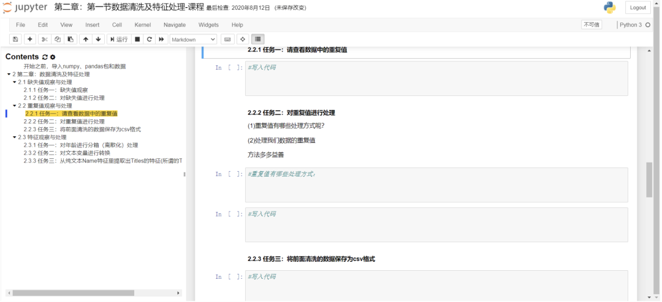Click the Python logo icon
Viewport: 662px width, 302px height.
pyautogui.click(x=609, y=7)
